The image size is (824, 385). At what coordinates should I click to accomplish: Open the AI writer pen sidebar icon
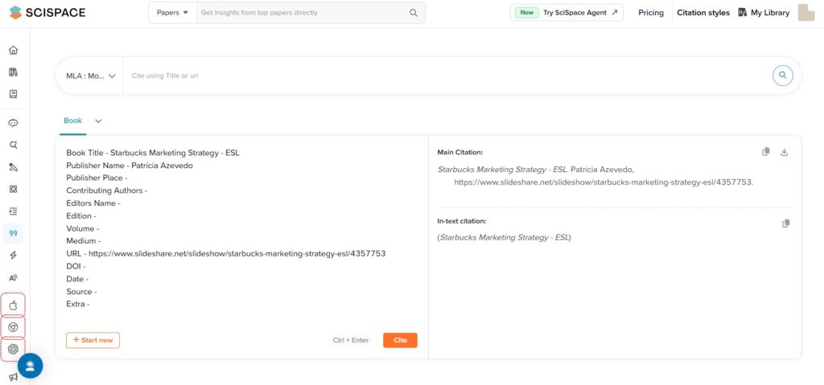[13, 167]
